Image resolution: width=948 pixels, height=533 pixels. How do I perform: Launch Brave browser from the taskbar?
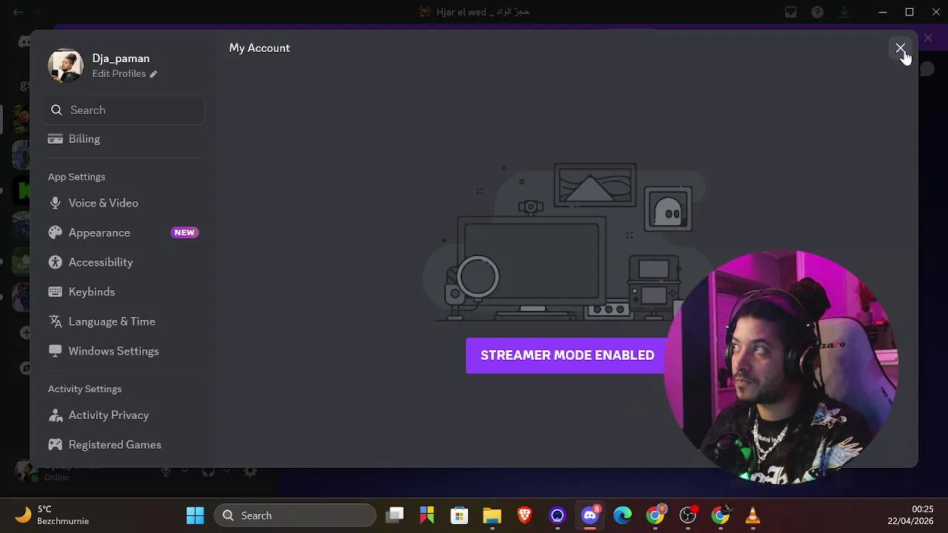pos(524,515)
